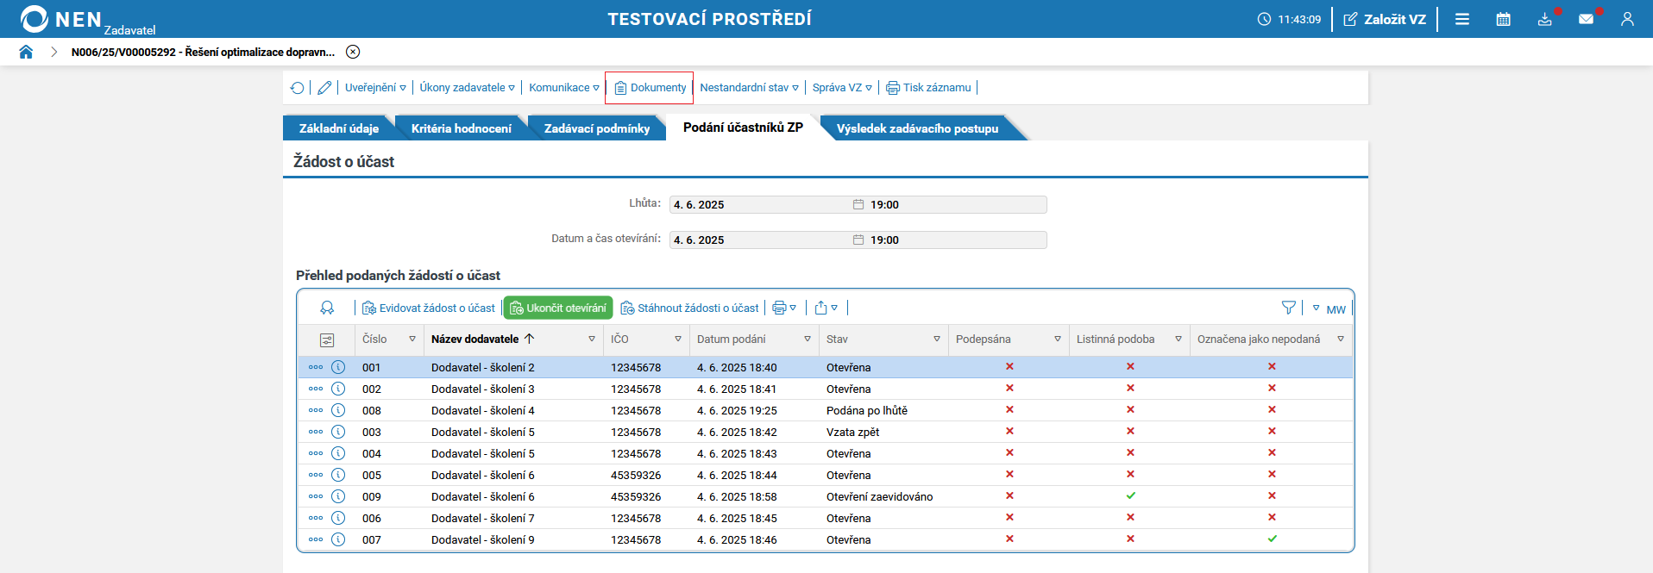Screen dimensions: 1653x573
Task: Show info for row 001
Action: click(x=338, y=367)
